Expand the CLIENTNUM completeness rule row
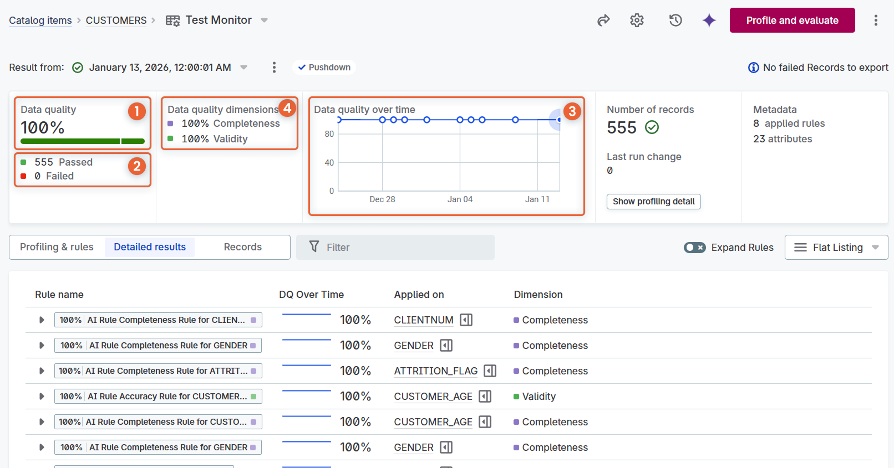 point(42,320)
